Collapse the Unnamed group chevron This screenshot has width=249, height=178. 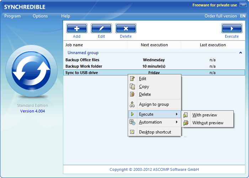click(241, 53)
